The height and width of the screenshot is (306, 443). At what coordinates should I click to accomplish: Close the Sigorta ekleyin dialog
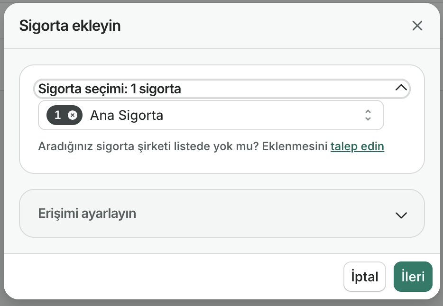(417, 26)
